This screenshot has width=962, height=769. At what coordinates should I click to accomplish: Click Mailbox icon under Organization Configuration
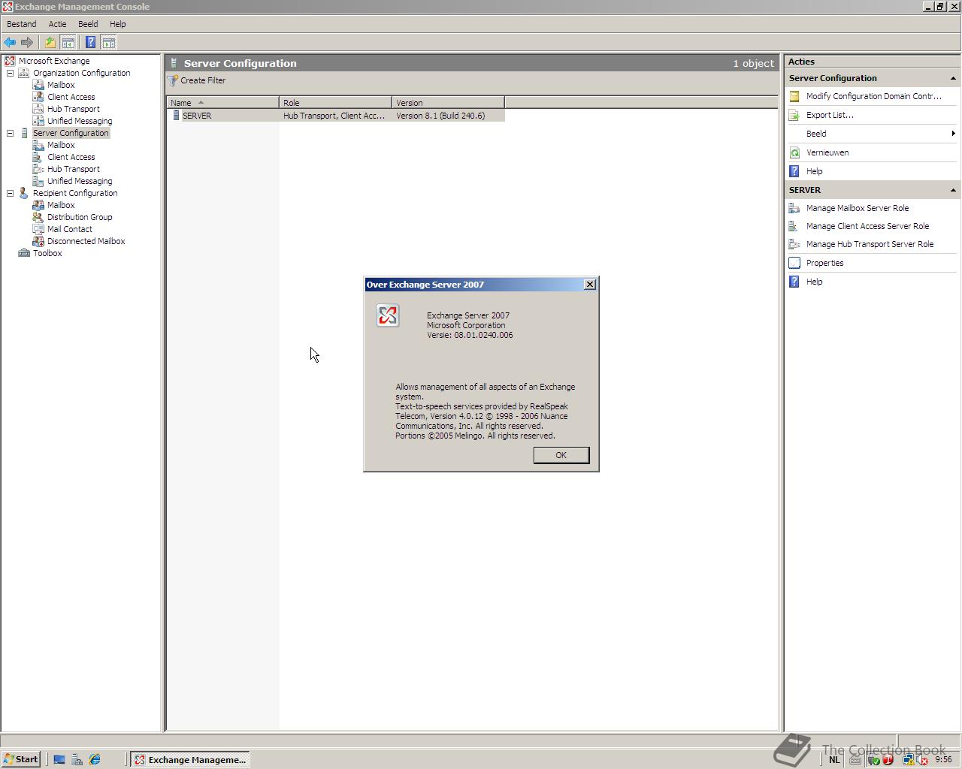(38, 85)
